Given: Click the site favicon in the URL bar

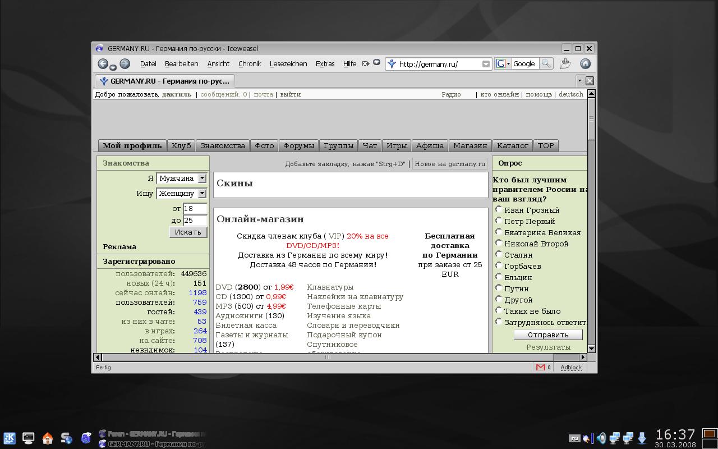Looking at the screenshot, I should (x=392, y=64).
